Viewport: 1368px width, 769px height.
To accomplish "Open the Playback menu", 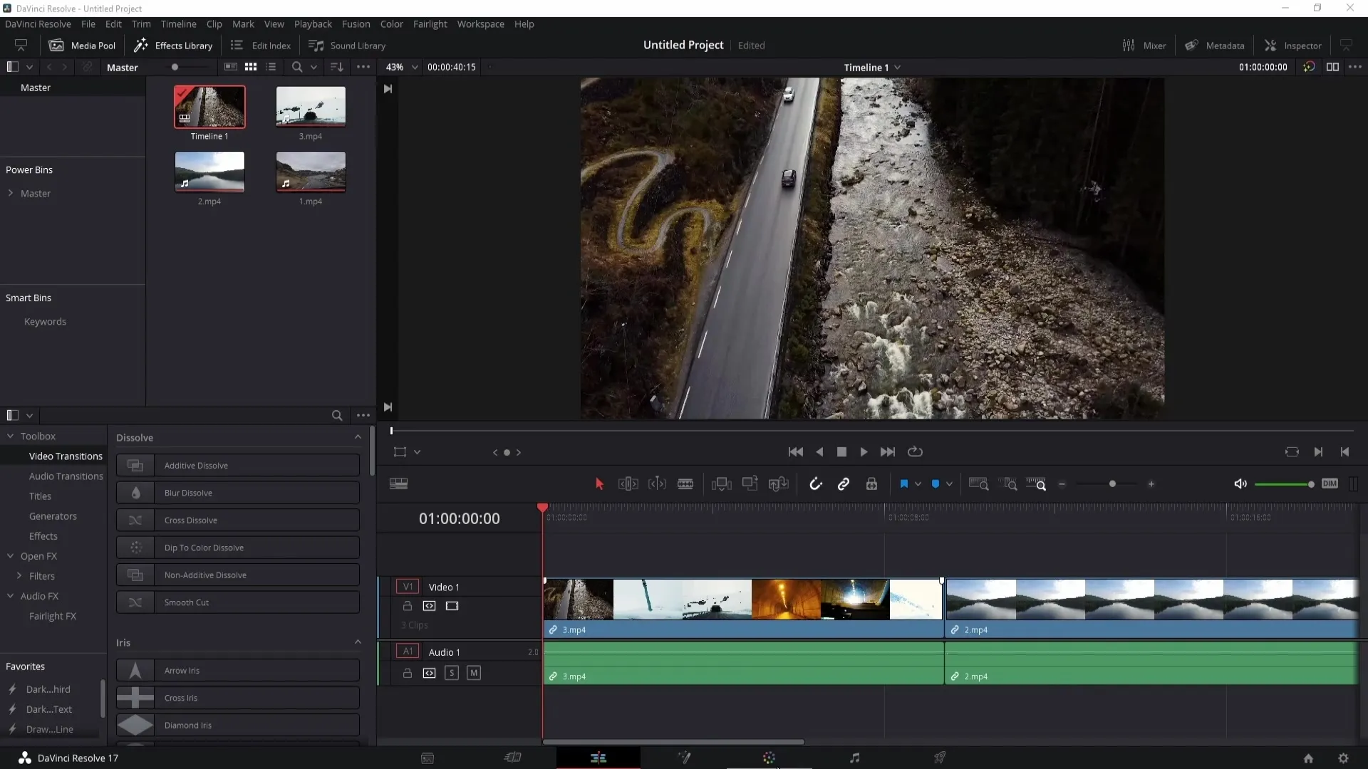I will 312,23.
